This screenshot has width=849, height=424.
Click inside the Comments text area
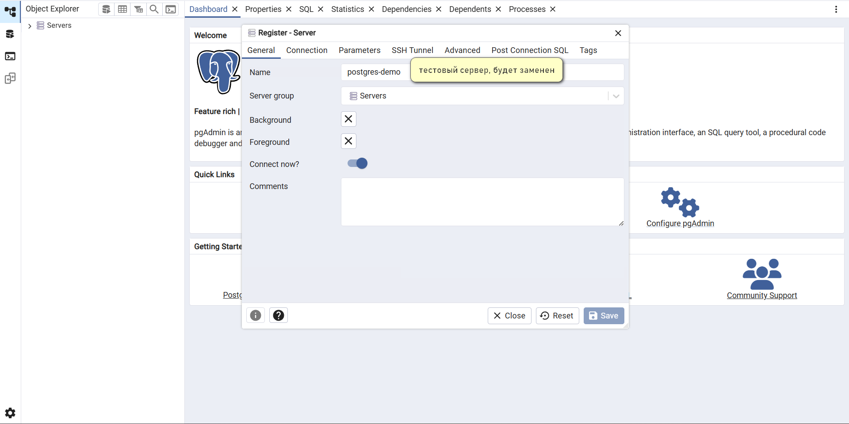482,202
